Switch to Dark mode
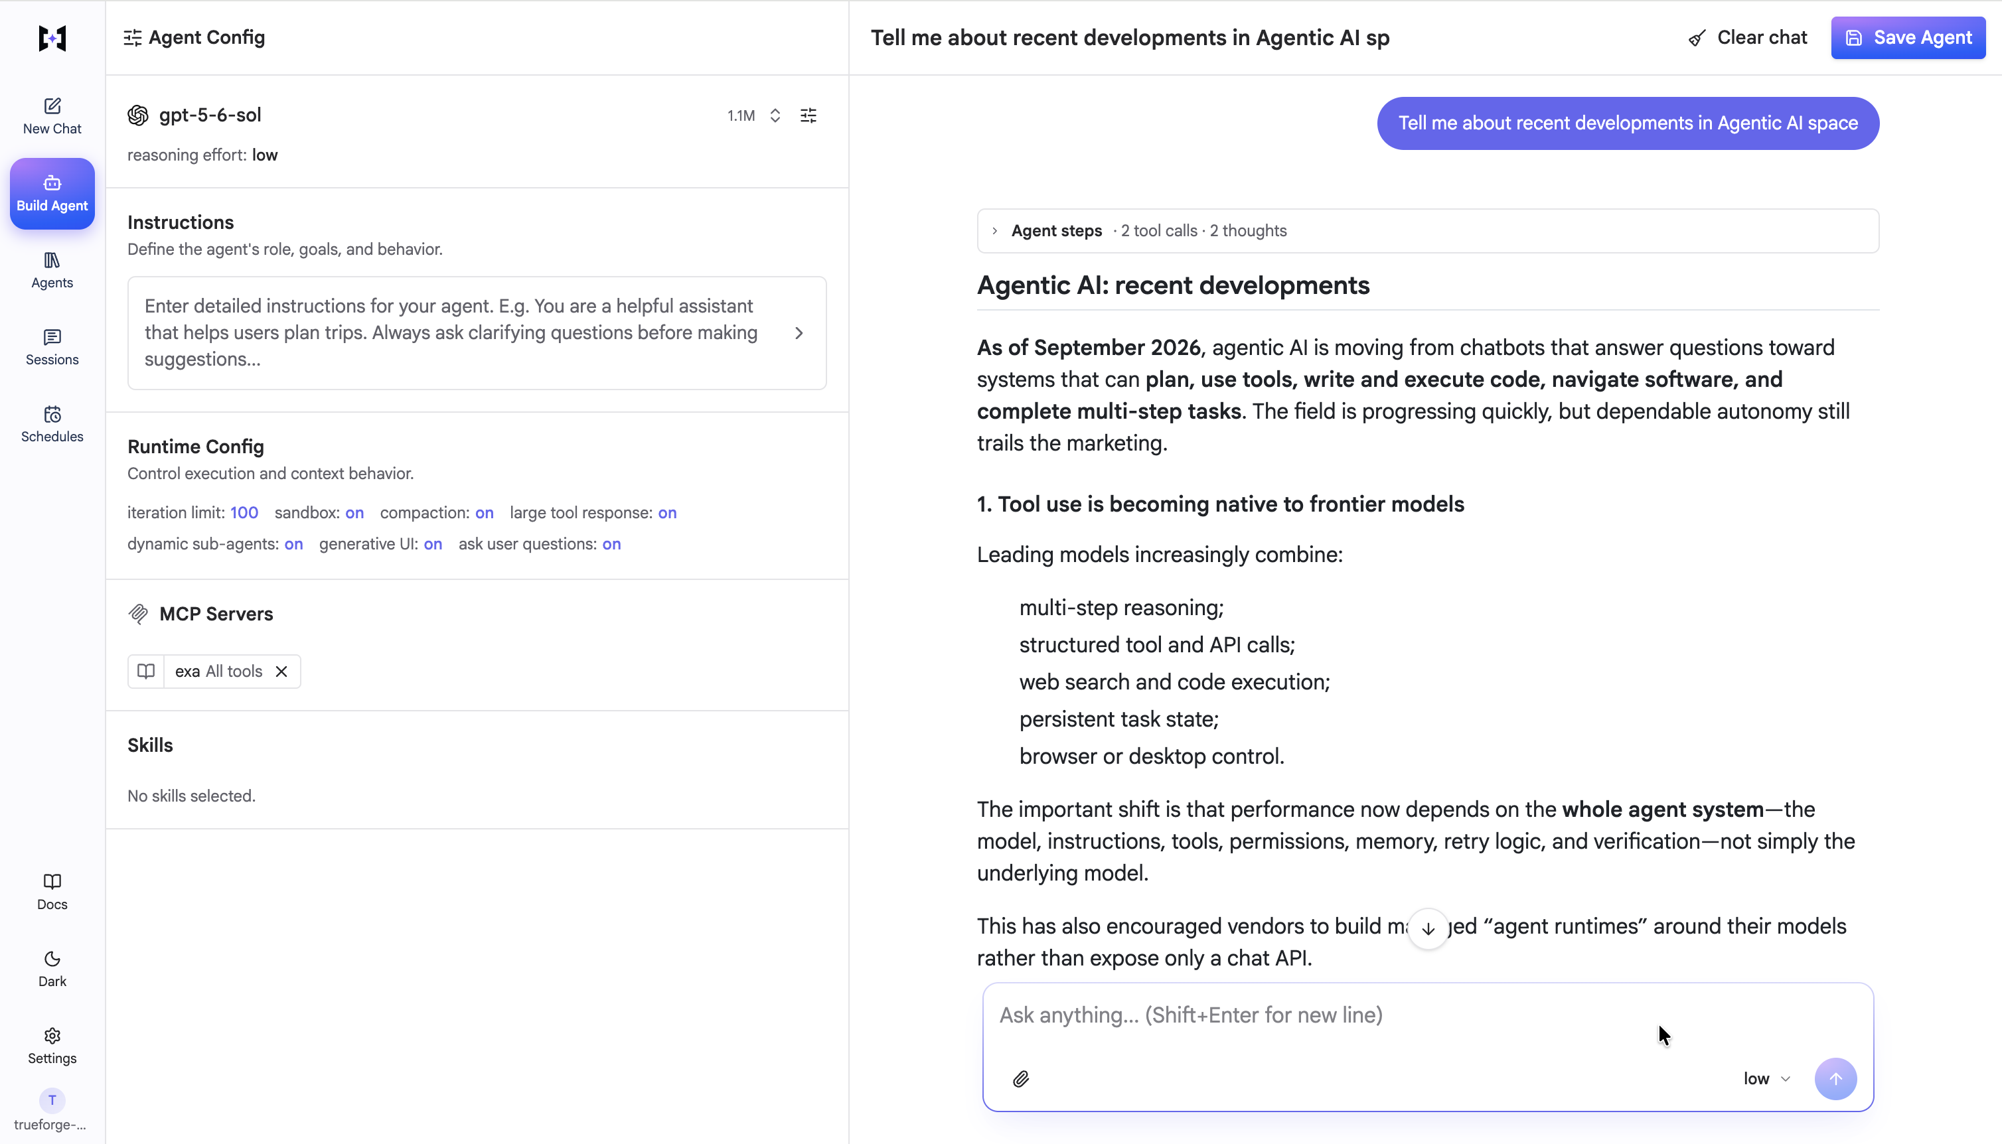This screenshot has height=1144, width=2002. coord(52,969)
